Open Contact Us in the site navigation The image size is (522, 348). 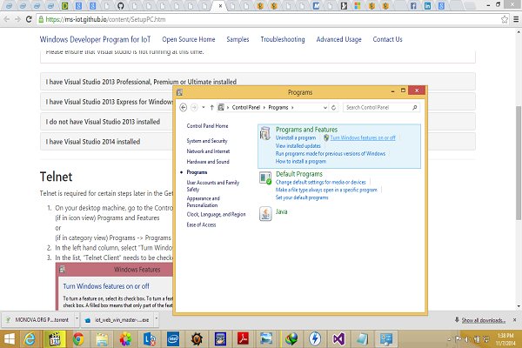coord(387,39)
